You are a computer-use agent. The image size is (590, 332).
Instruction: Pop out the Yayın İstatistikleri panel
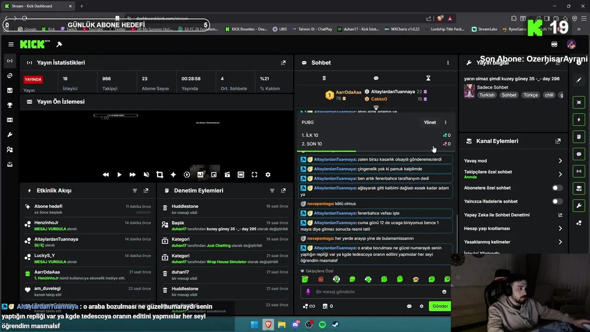click(x=283, y=63)
